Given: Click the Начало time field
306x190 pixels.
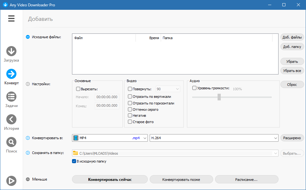Looking at the screenshot, I should (107, 97).
